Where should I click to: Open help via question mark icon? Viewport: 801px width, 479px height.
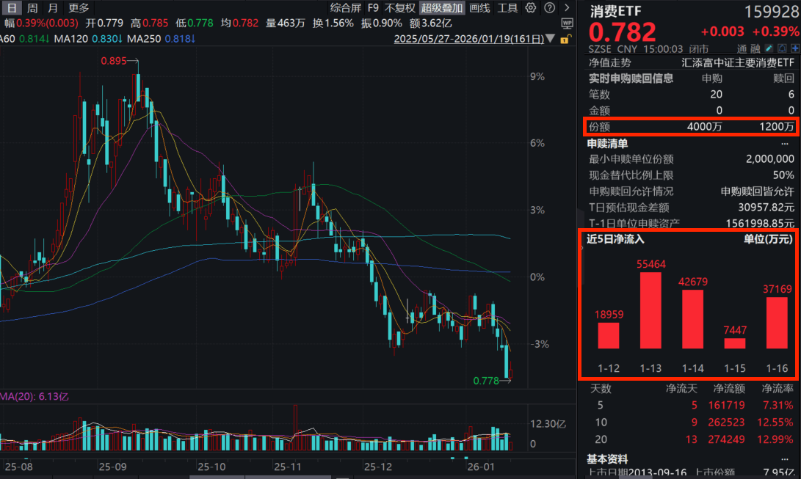[x=549, y=8]
